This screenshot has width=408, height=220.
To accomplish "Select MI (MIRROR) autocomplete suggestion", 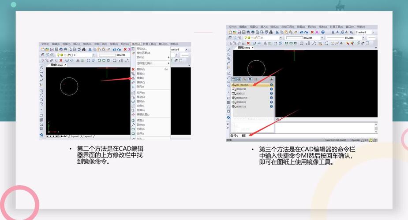I will (252, 85).
